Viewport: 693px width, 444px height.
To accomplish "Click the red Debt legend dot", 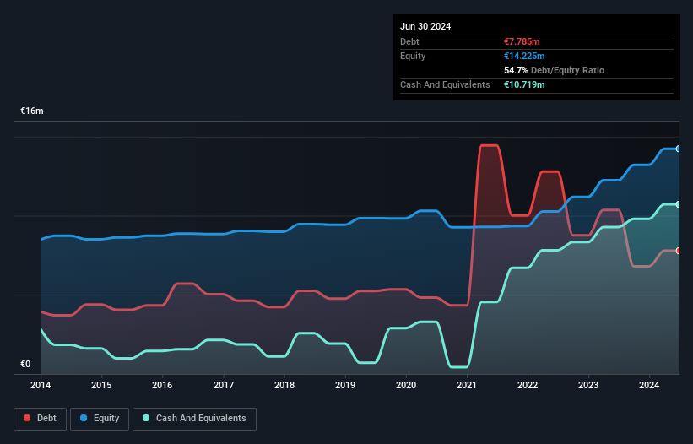I will coord(27,418).
